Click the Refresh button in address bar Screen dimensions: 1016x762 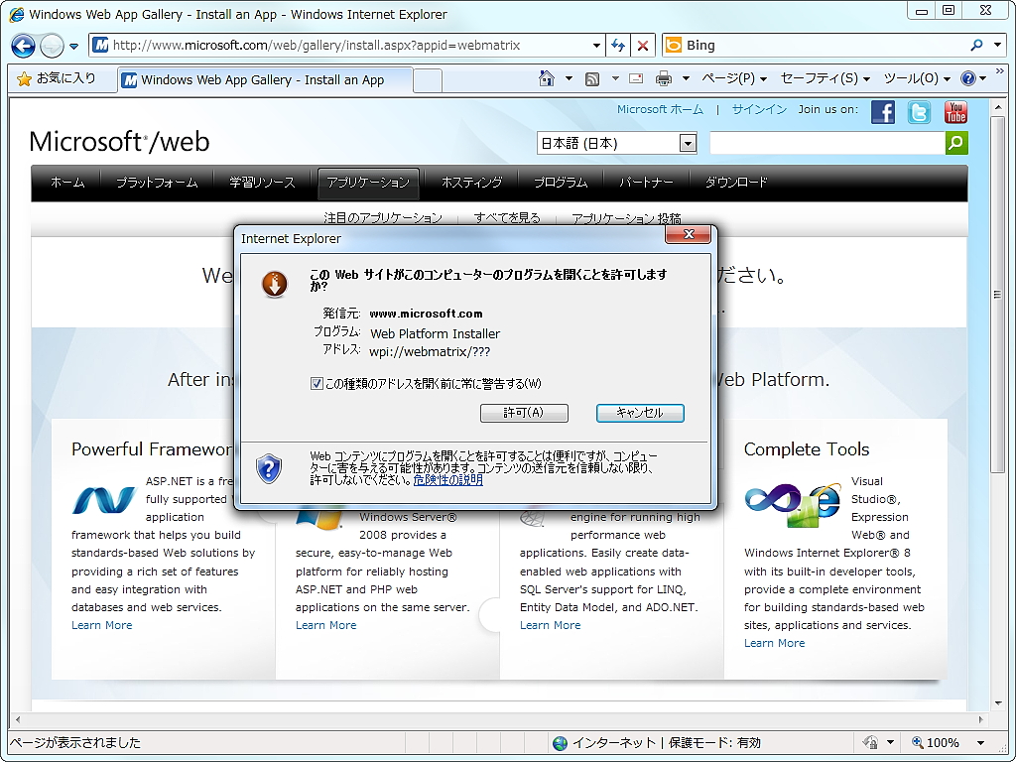618,46
